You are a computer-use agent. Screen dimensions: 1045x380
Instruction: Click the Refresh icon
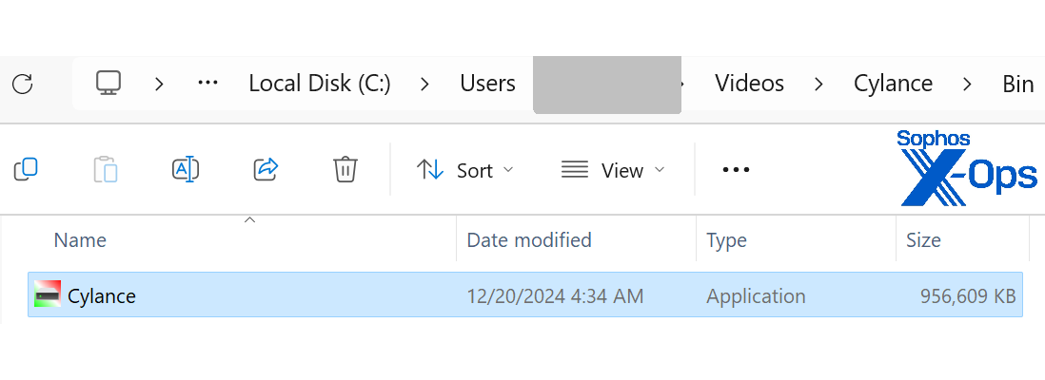pos(22,84)
